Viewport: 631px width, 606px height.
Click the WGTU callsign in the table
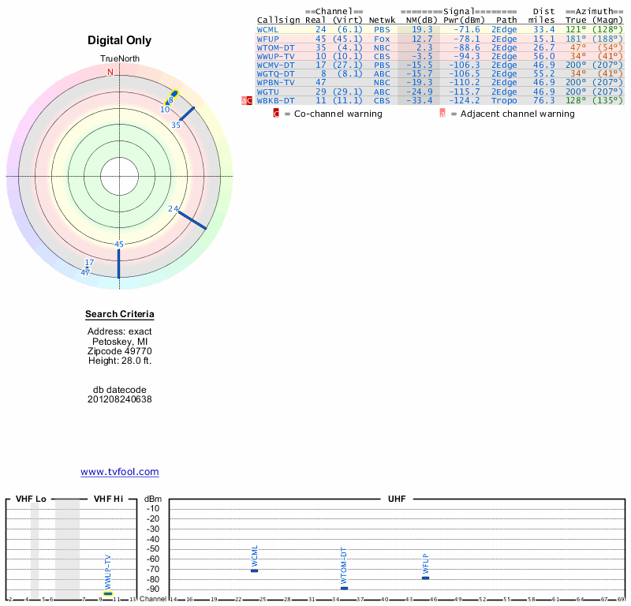tap(267, 92)
